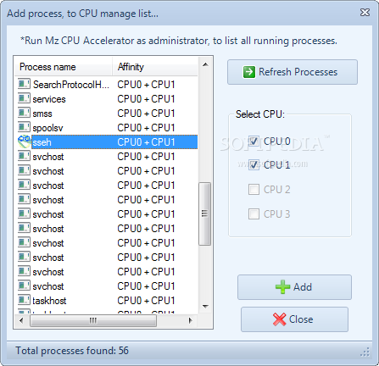Click the list's scroll up arrow
The height and width of the screenshot is (366, 379).
tap(205, 64)
